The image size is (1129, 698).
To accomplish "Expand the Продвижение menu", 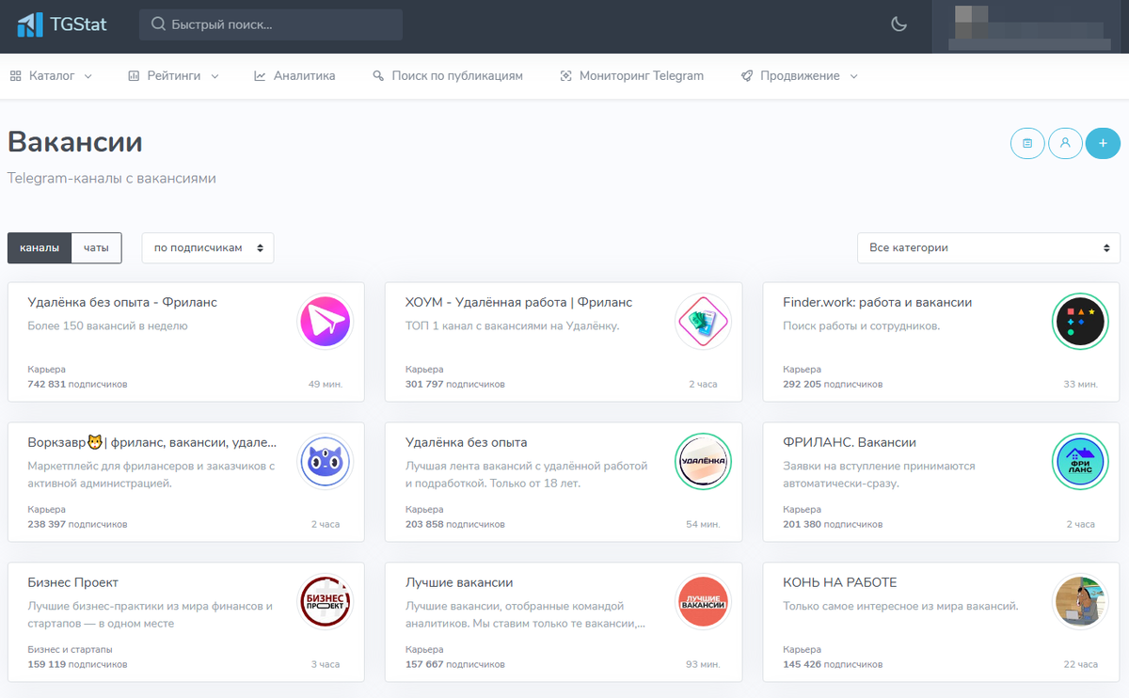I will pyautogui.click(x=799, y=76).
